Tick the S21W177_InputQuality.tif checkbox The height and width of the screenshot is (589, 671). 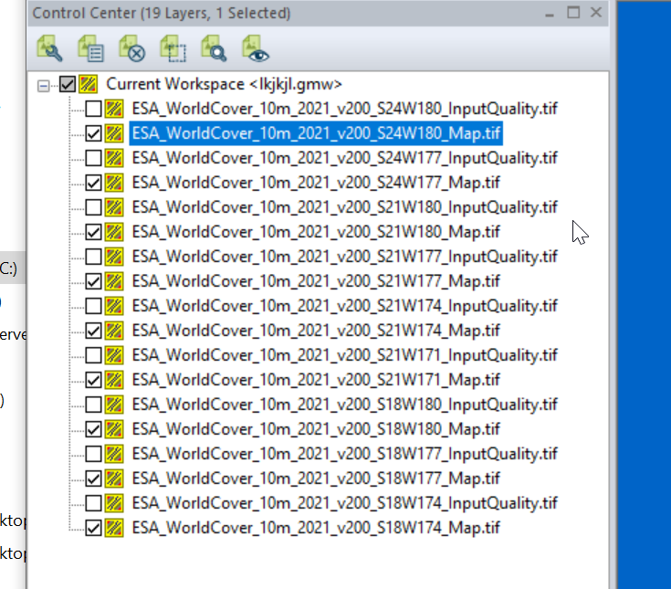[x=93, y=257]
